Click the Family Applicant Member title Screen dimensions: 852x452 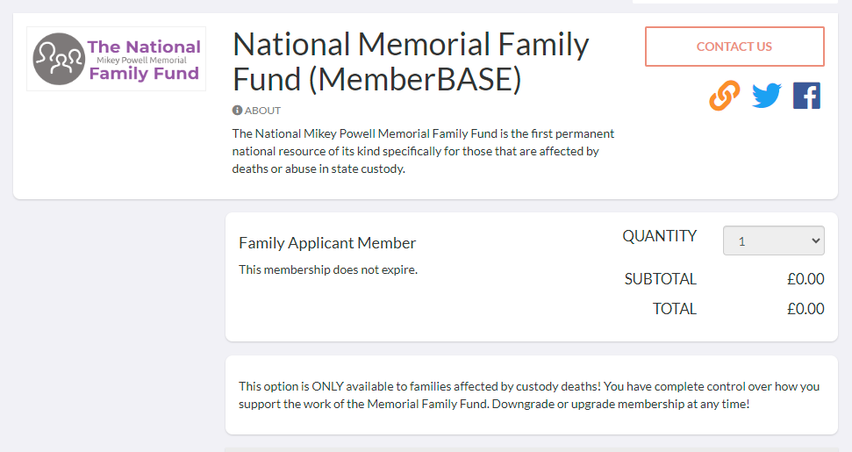point(327,243)
